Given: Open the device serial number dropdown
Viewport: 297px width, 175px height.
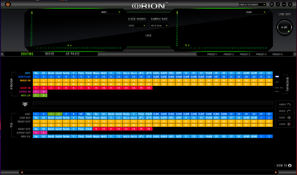Looking at the screenshot, I should (x=252, y=4).
